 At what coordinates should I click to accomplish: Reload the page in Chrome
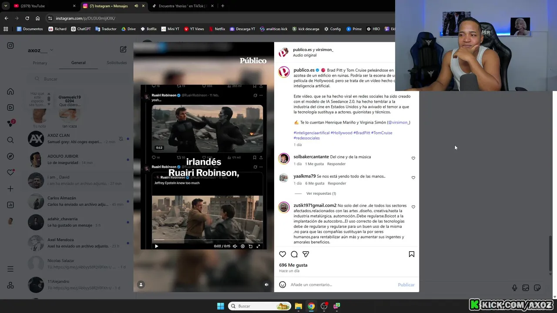click(27, 18)
